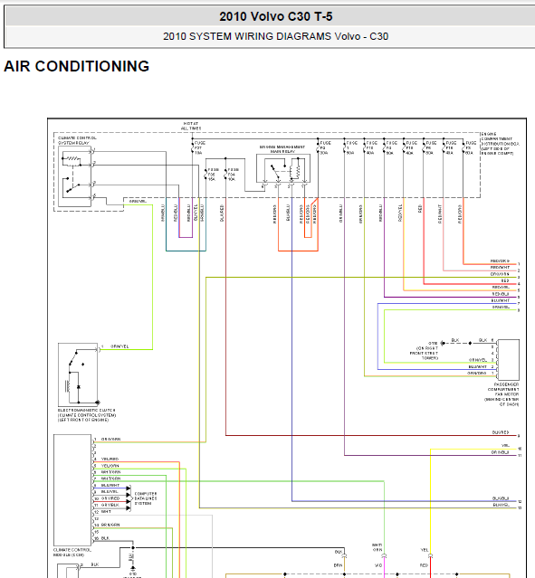This screenshot has width=535, height=578.
Task: Click the "ENGINE MANAGEMENT MAIN RELAY" label
Action: click(282, 149)
